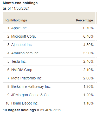This screenshot has width=97, height=116.
Task: Select NVIDIA Corp. in the list
Action: point(22,70)
